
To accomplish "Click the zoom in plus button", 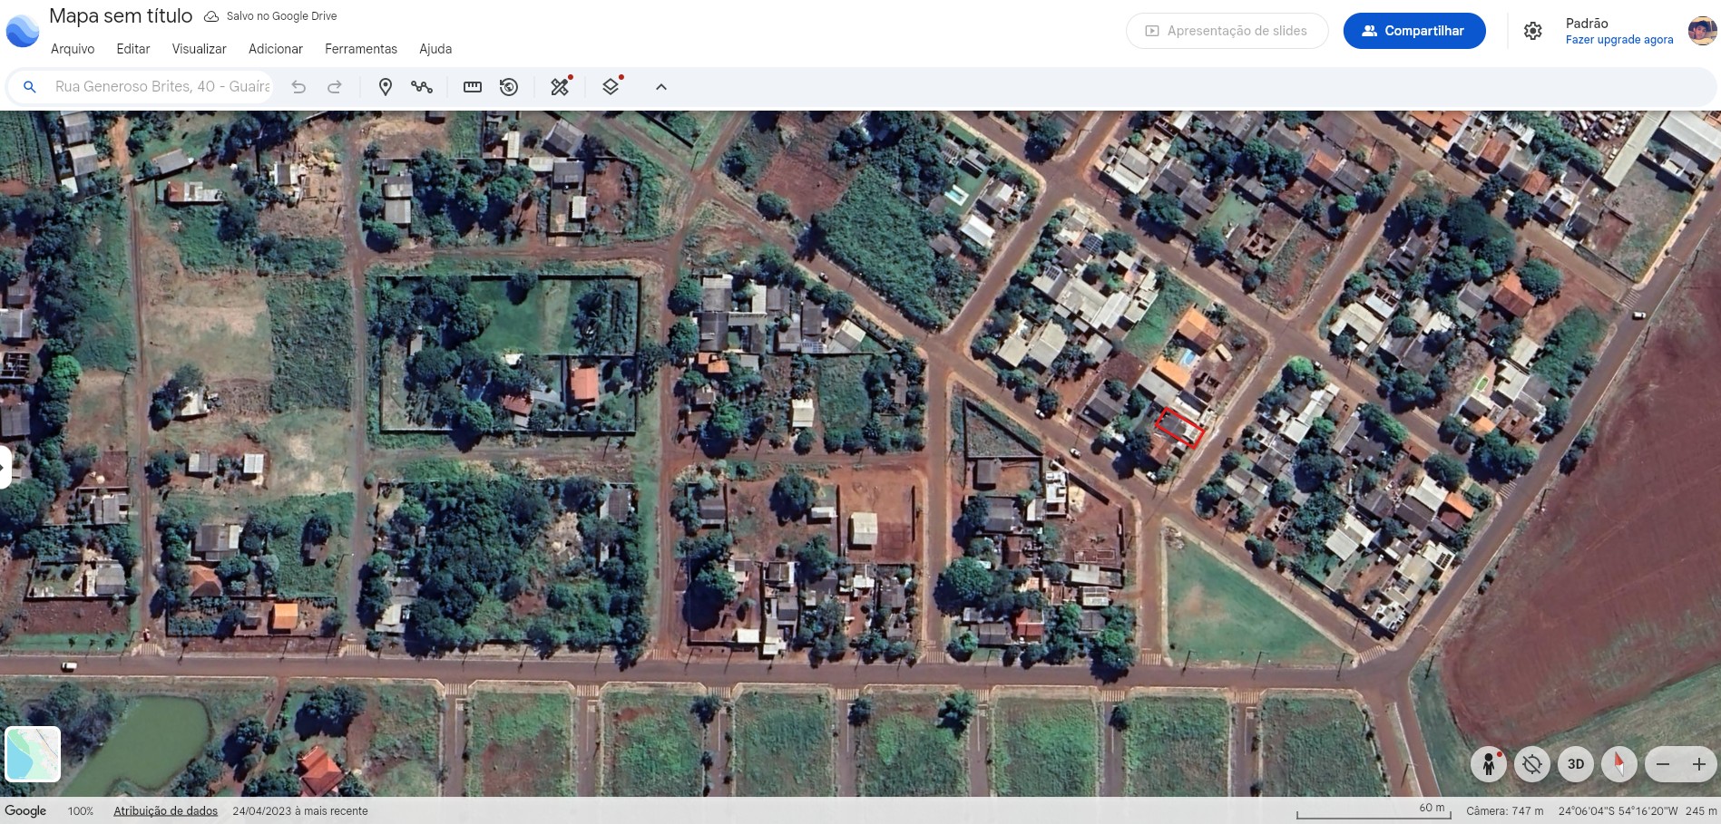I will point(1699,764).
